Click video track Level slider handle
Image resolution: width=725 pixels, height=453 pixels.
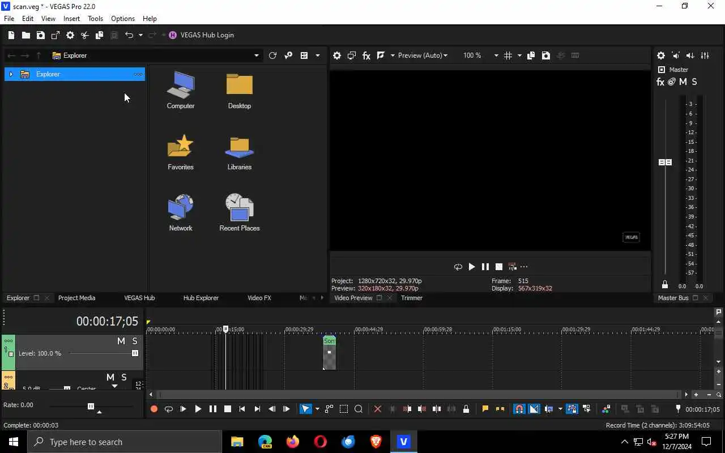135,353
